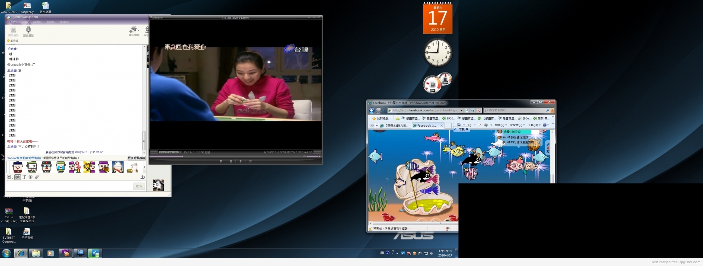Click the 送出 send button
The image size is (703, 266).
coord(139,186)
